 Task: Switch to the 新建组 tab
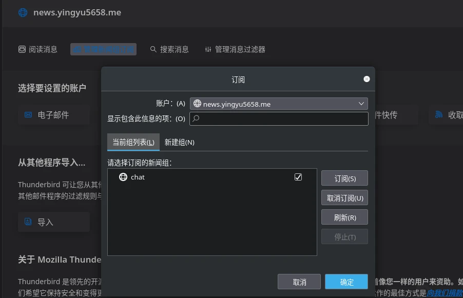(179, 143)
